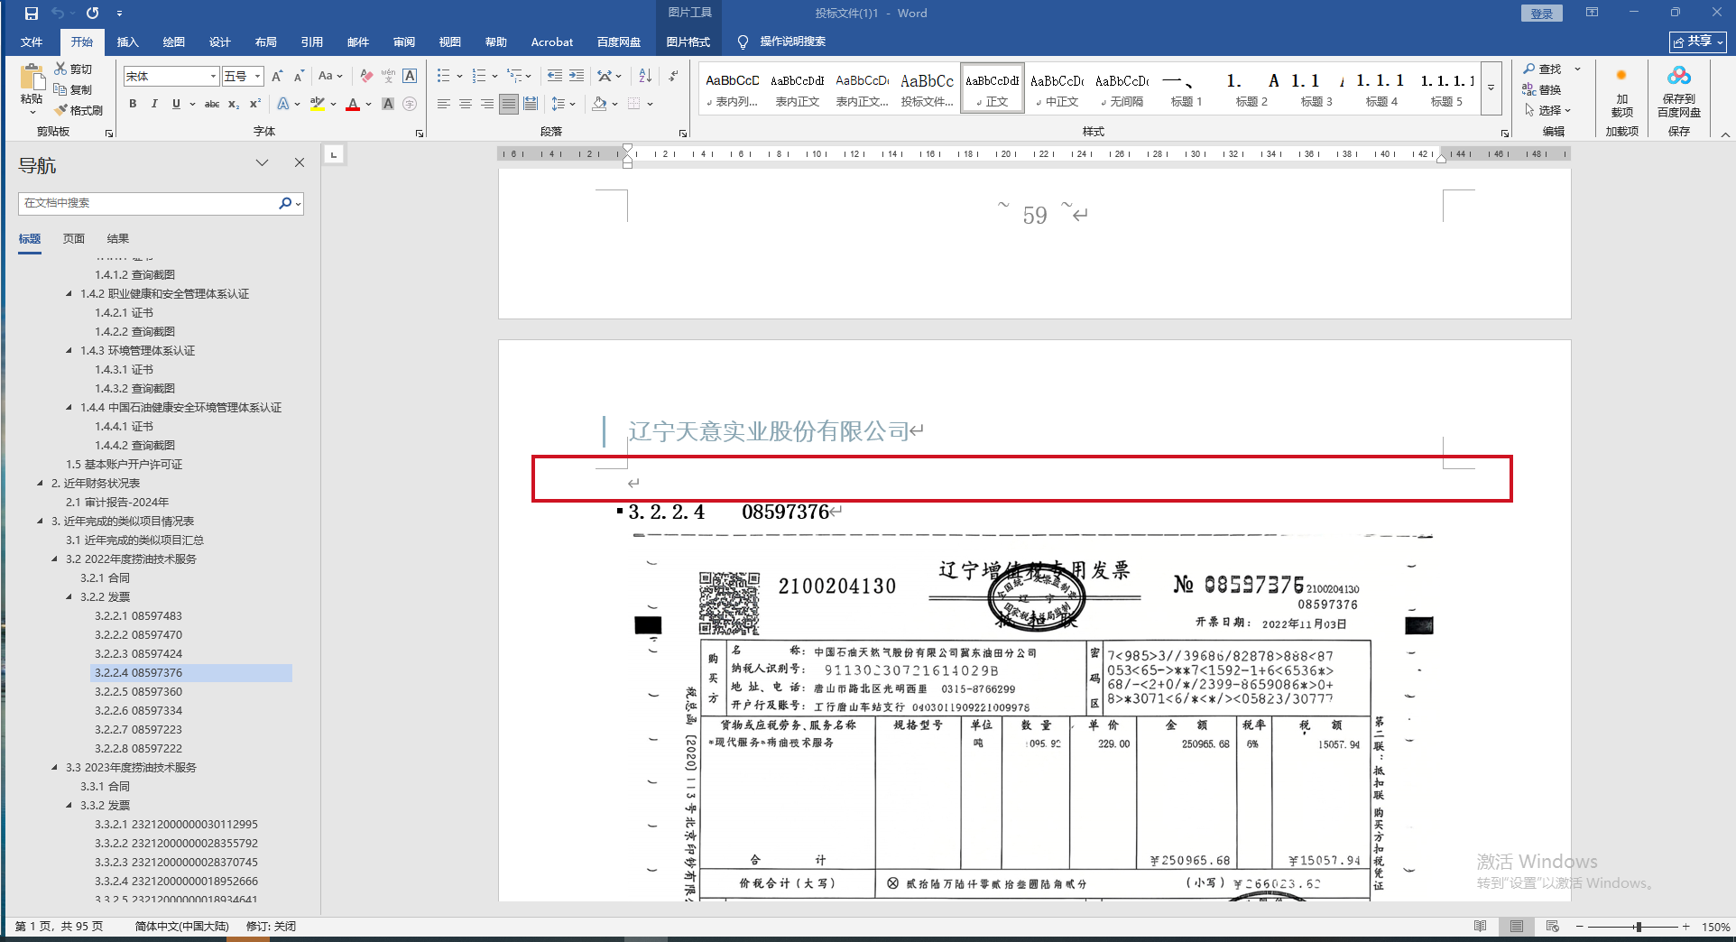Switch to 页面 tab in navigation pane
The image size is (1736, 942).
(x=74, y=238)
